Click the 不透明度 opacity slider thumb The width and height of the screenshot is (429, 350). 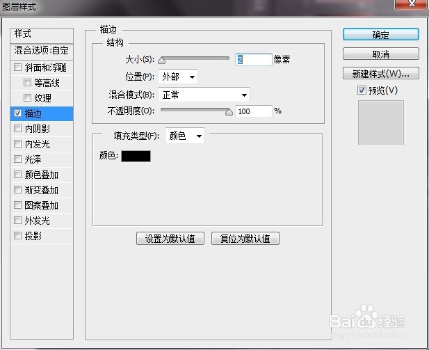[x=229, y=112]
